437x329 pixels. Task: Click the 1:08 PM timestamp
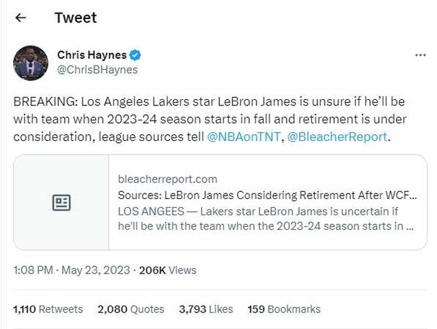pyautogui.click(x=32, y=270)
